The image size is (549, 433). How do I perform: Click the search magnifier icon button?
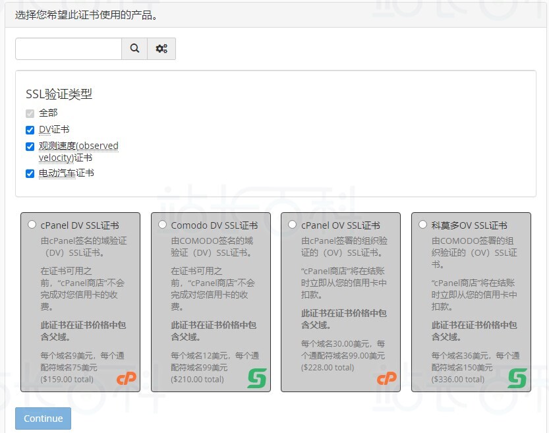[134, 49]
